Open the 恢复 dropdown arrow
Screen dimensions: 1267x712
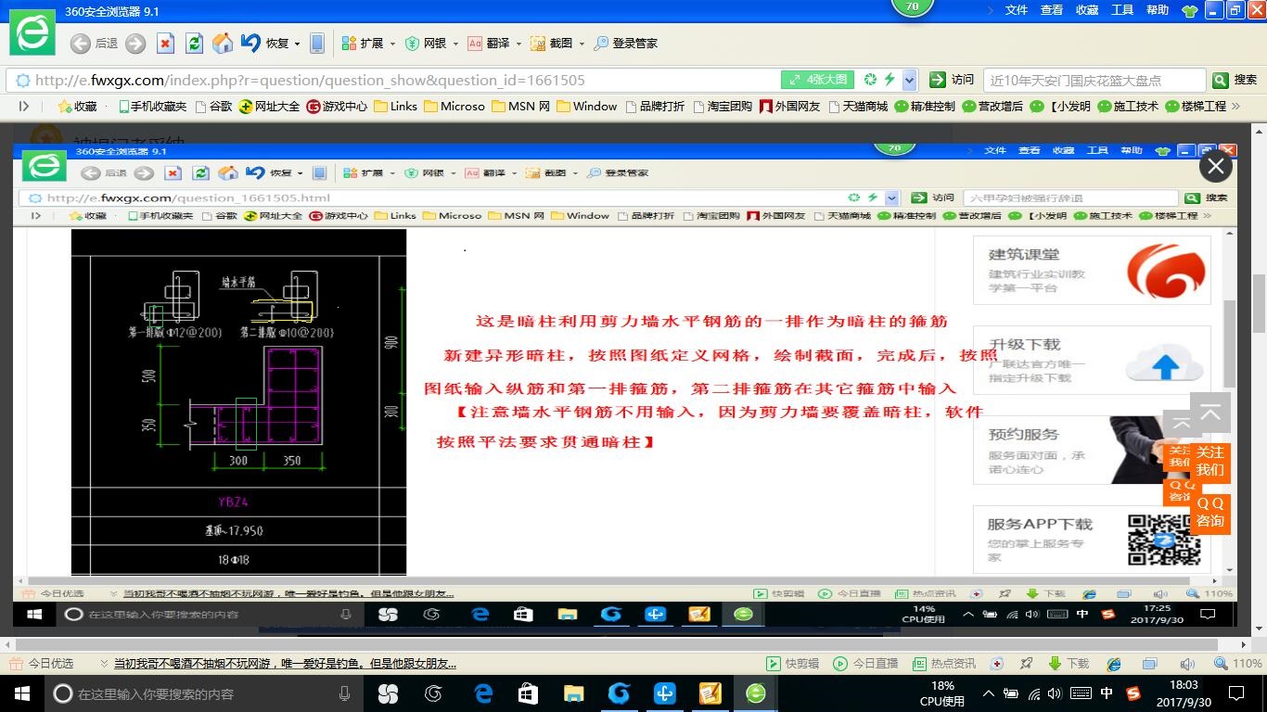click(x=298, y=44)
